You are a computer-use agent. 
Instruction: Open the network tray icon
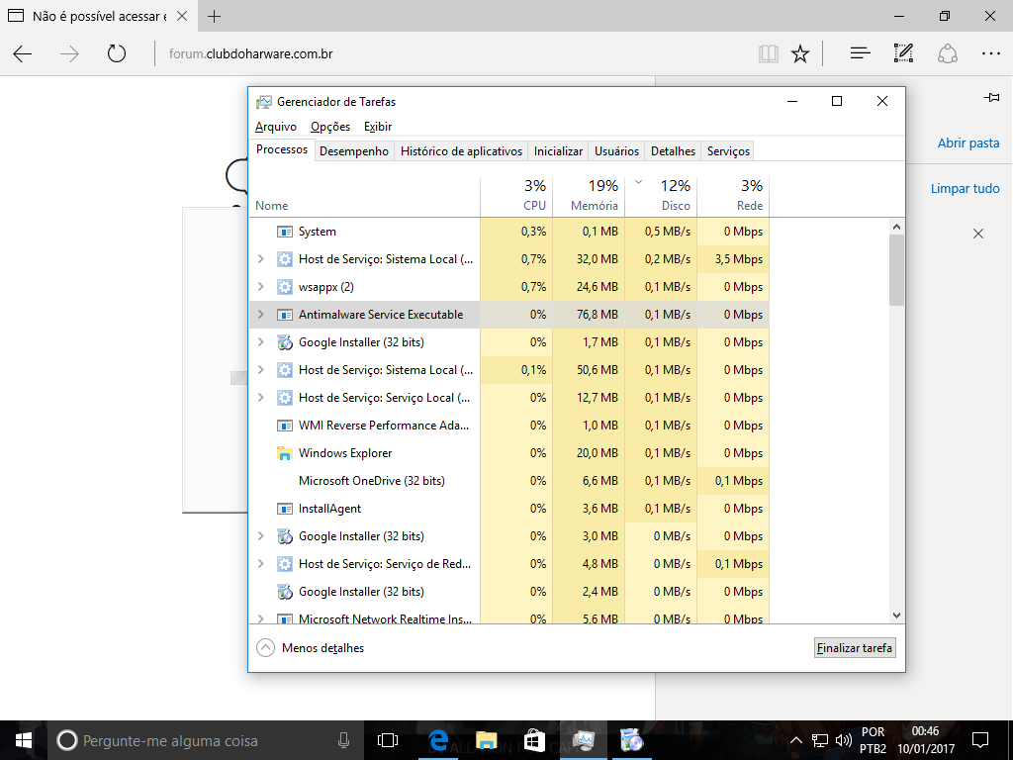click(x=819, y=740)
